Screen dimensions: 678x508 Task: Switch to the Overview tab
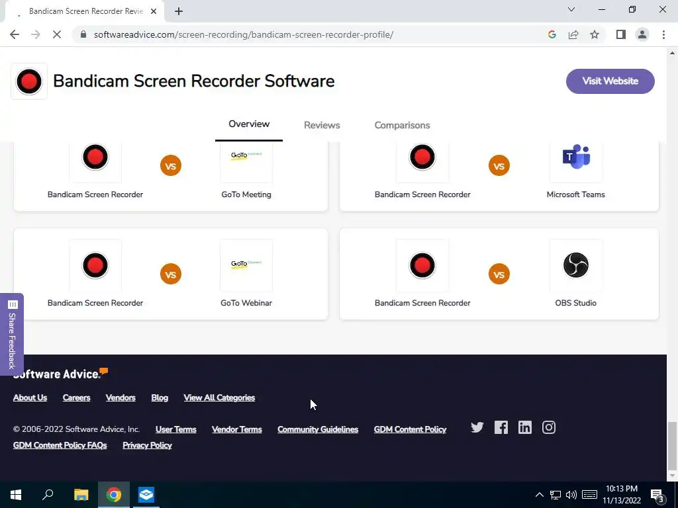[x=249, y=124]
